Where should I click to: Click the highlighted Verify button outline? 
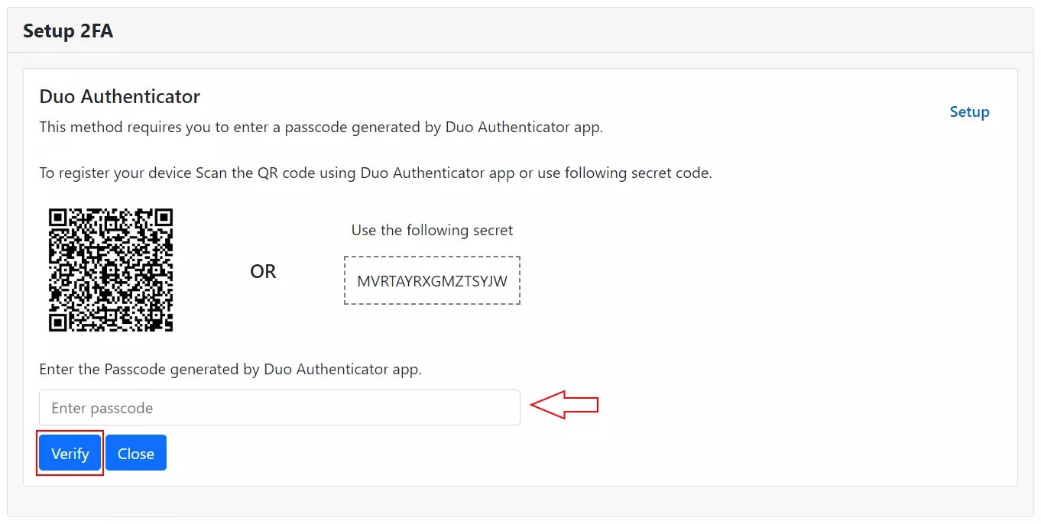point(70,452)
